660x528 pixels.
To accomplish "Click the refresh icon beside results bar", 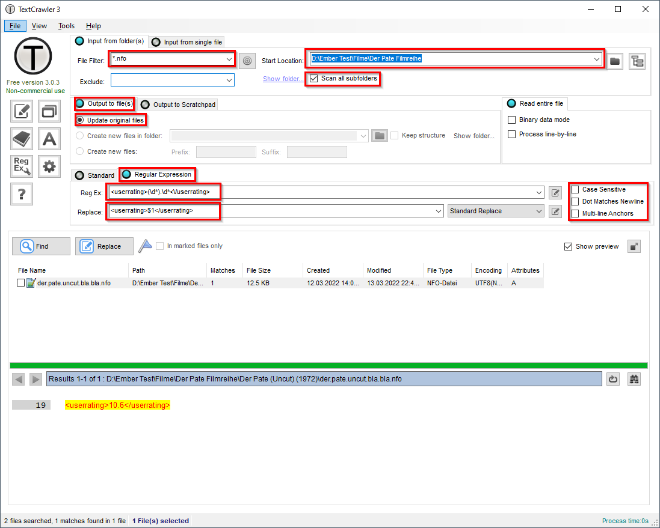I will pos(613,379).
